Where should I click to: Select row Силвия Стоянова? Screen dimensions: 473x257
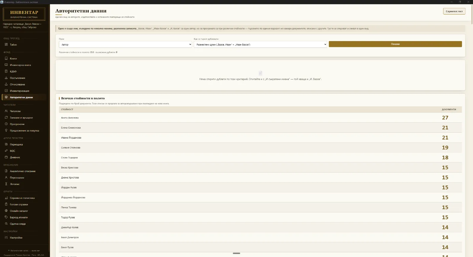pyautogui.click(x=260, y=148)
